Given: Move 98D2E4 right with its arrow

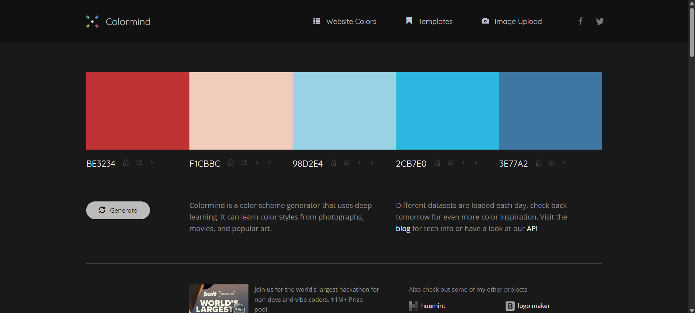Looking at the screenshot, I should point(372,163).
